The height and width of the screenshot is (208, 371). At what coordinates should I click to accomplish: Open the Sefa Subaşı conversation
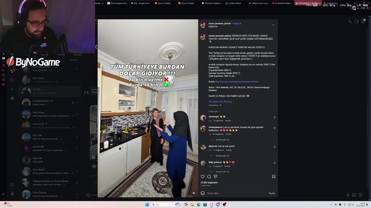tap(49, 114)
